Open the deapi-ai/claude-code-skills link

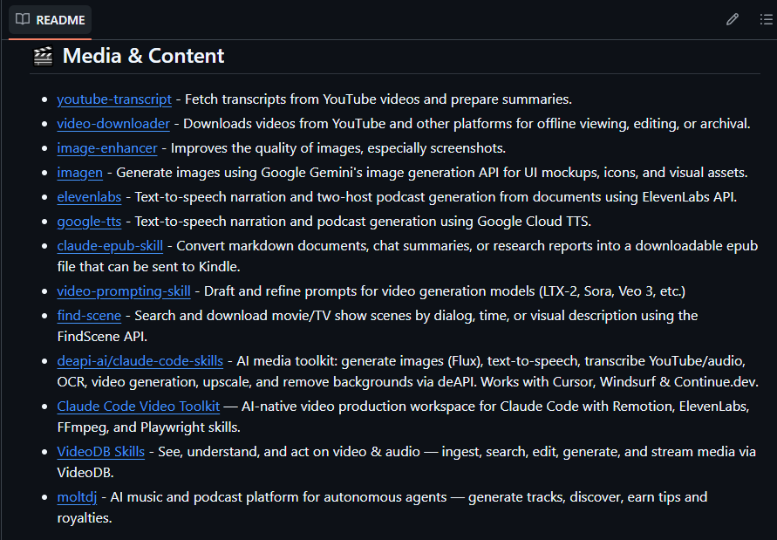pos(140,360)
